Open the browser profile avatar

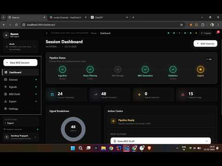(x=212, y=24)
